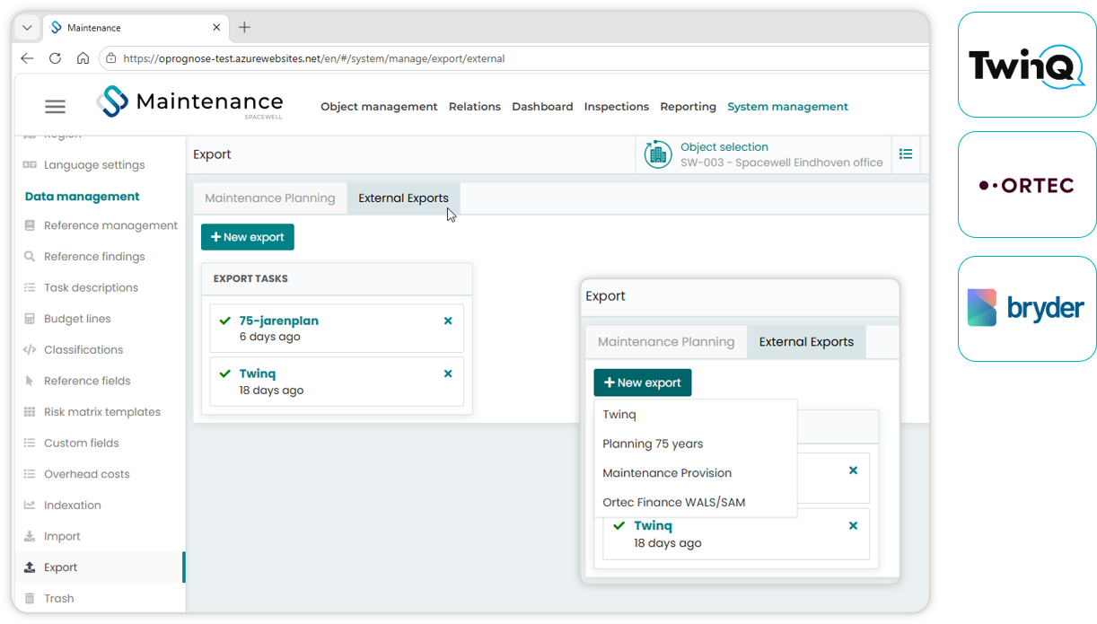View site information lock icon in address bar

click(111, 58)
